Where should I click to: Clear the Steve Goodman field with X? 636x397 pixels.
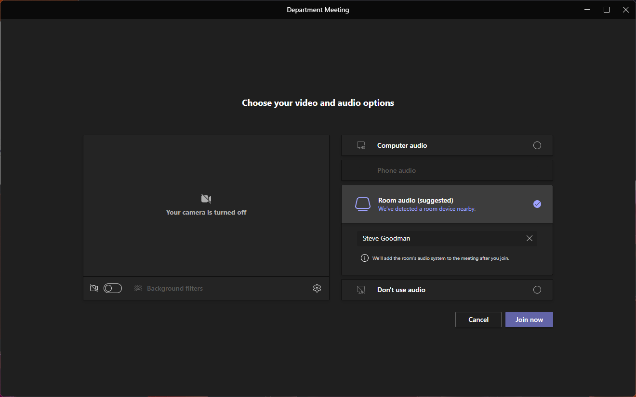pyautogui.click(x=529, y=238)
